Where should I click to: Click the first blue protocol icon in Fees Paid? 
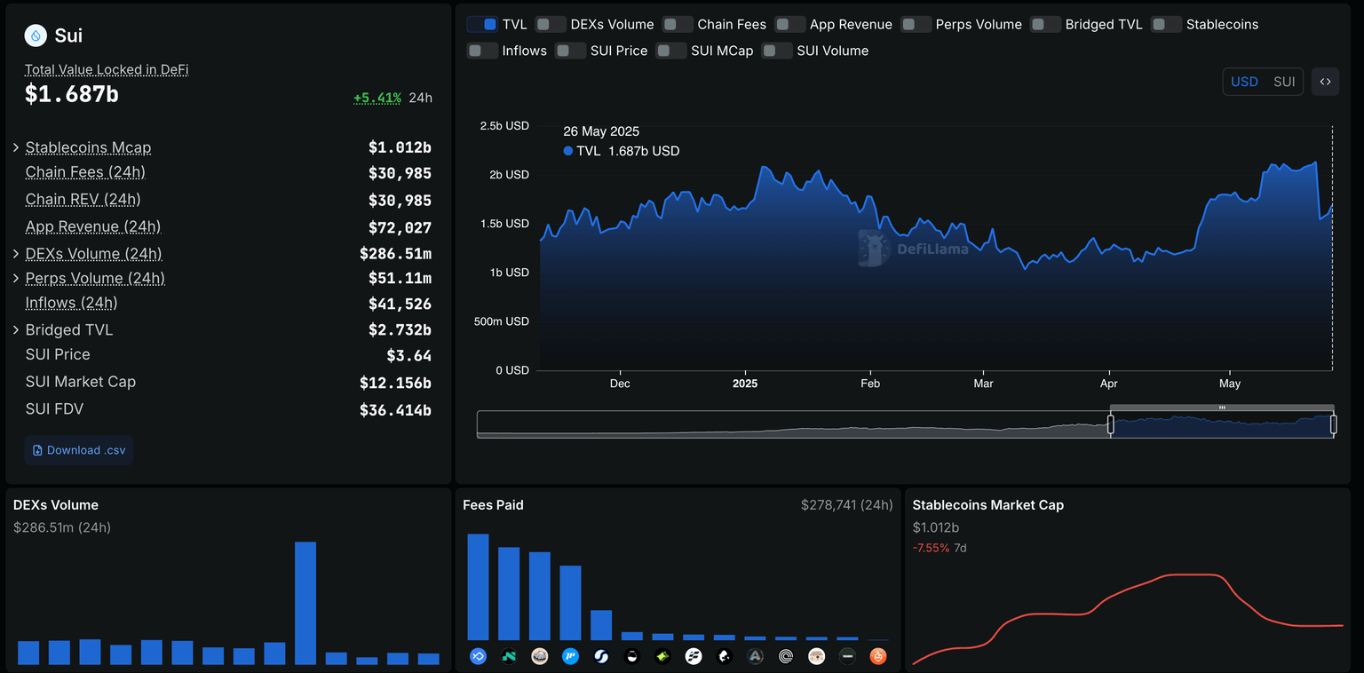click(478, 657)
